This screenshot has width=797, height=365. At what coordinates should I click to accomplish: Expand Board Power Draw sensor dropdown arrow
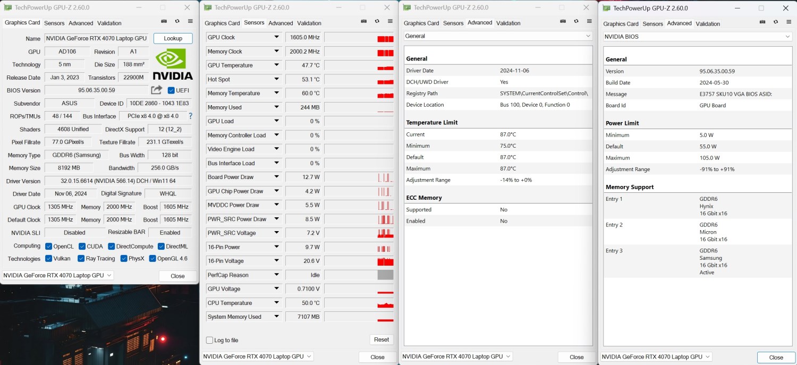tap(276, 177)
